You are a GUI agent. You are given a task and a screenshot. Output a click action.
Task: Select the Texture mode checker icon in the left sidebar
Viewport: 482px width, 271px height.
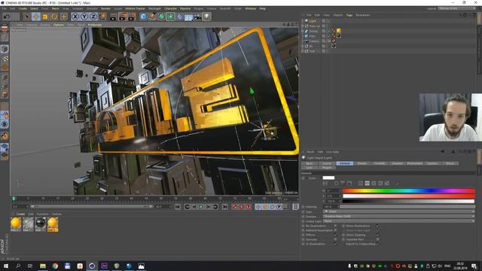(x=5, y=59)
